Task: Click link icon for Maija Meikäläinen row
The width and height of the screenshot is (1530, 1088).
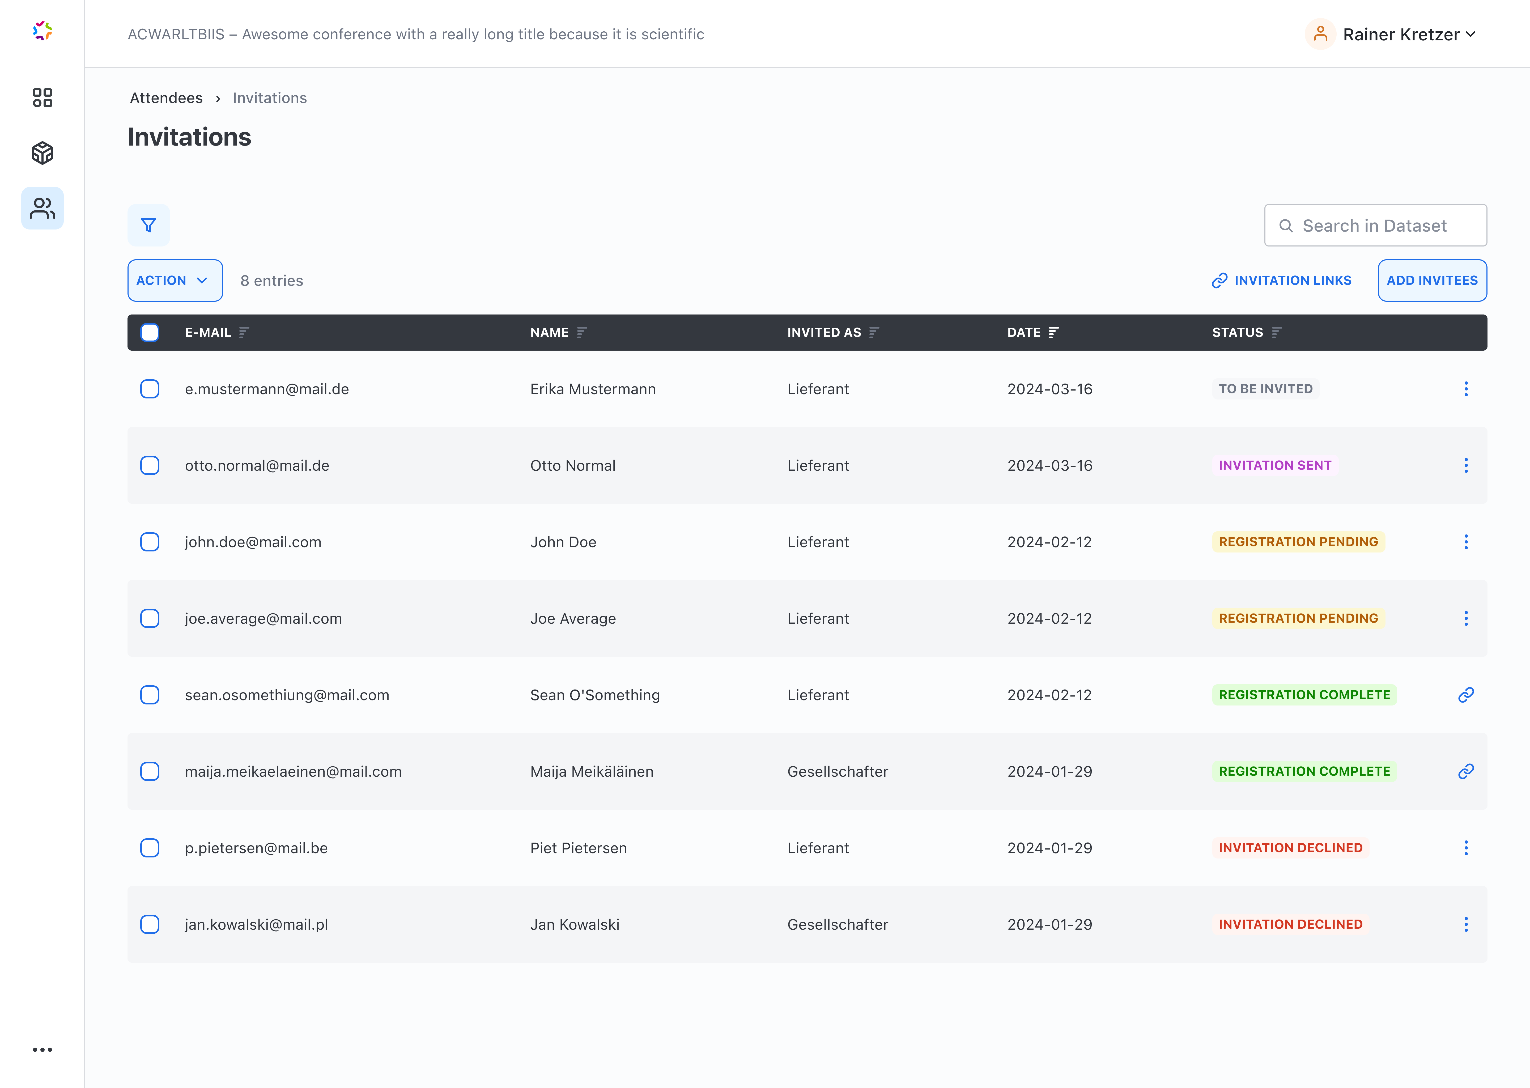Action: pyautogui.click(x=1466, y=771)
